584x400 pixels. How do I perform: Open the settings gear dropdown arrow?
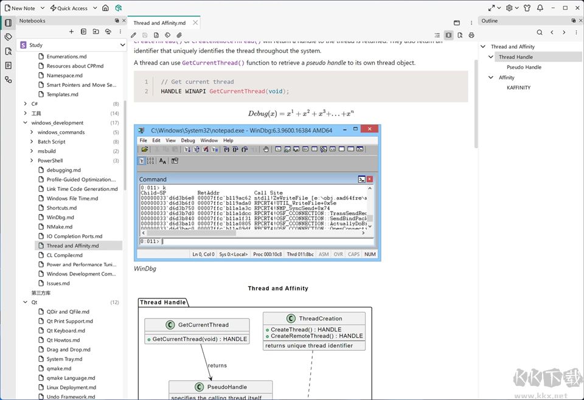(516, 8)
